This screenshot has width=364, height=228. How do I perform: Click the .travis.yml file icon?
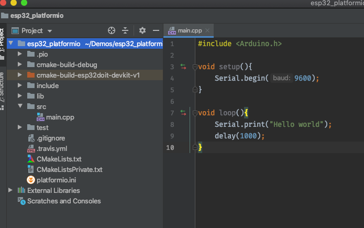coord(30,148)
